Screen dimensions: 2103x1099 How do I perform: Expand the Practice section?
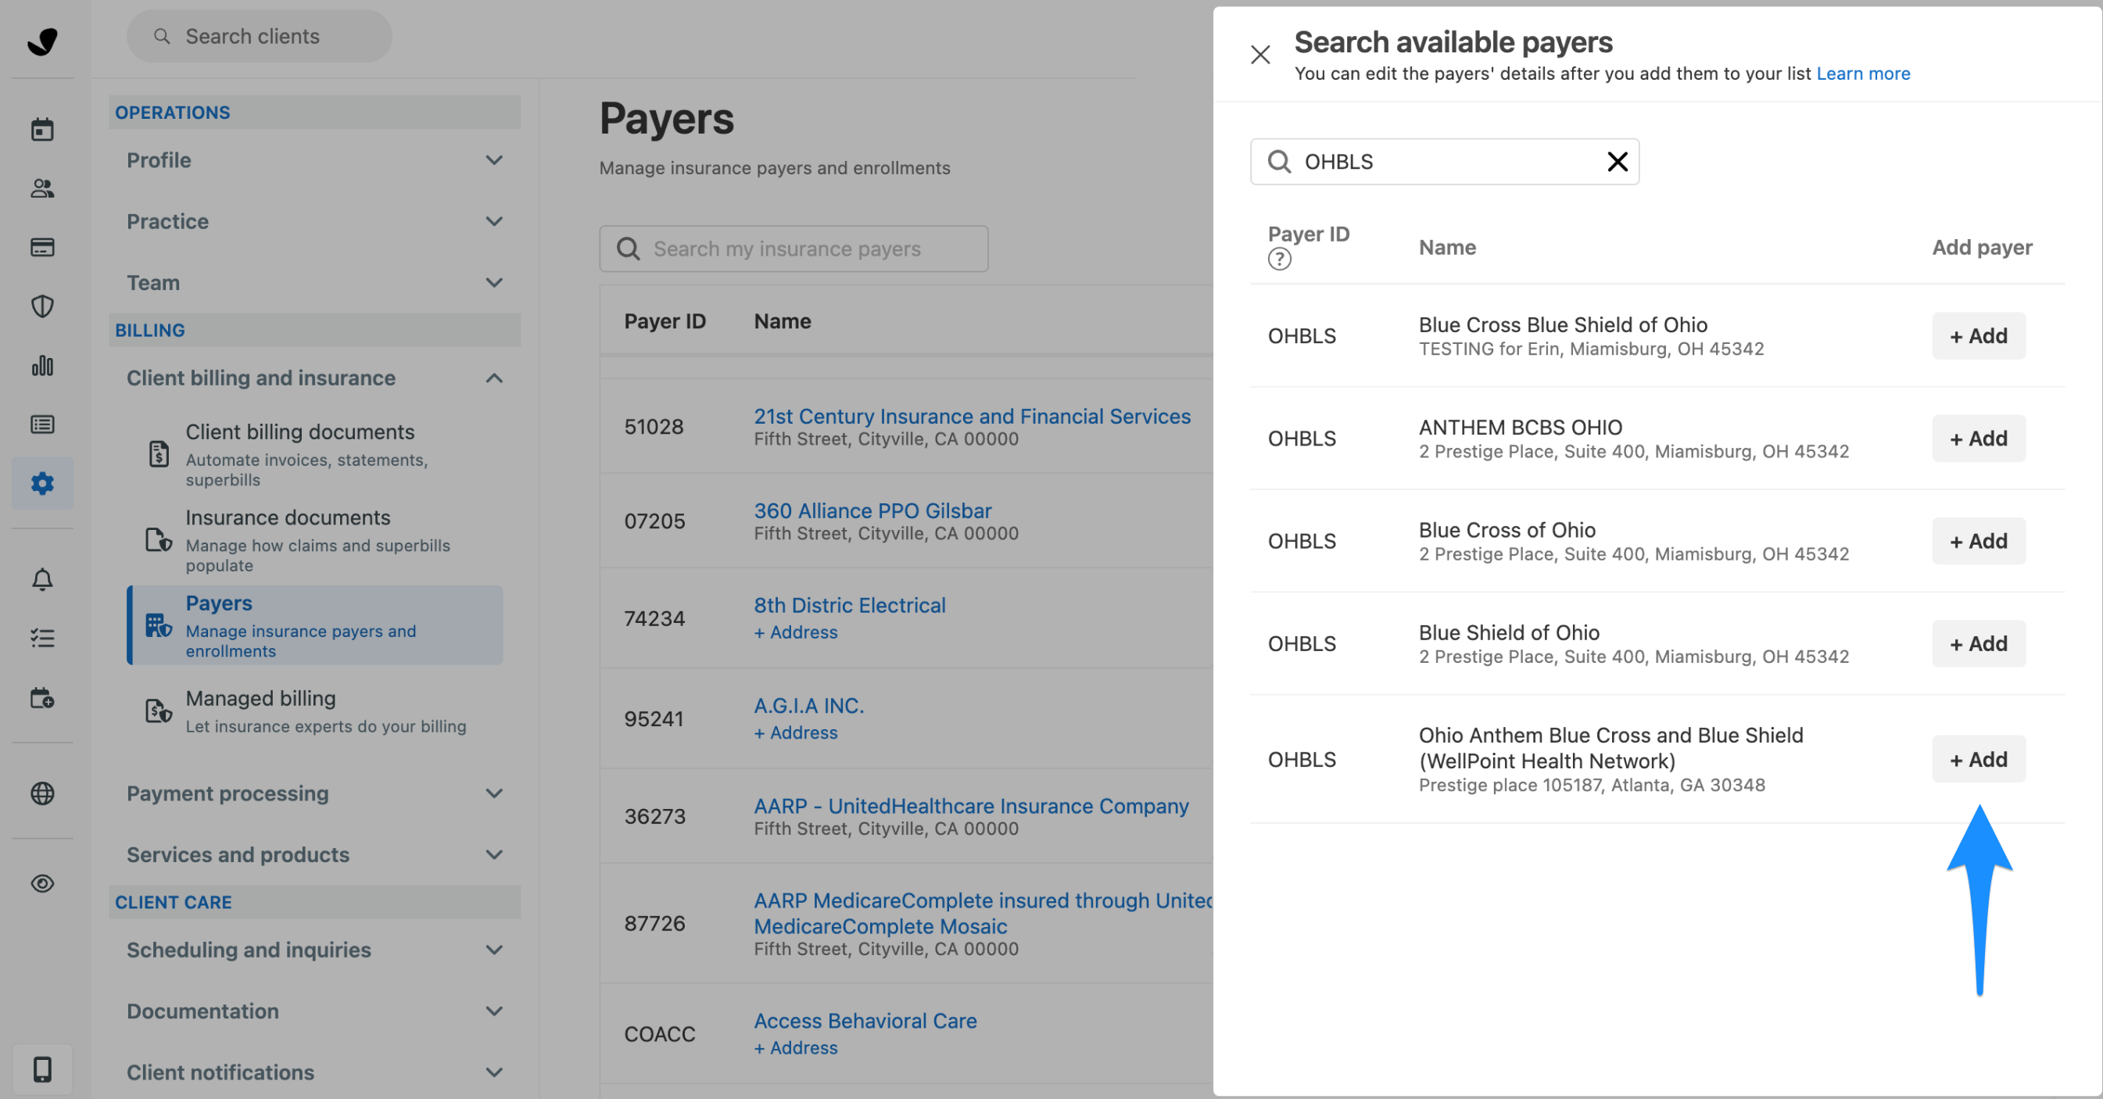pos(494,221)
